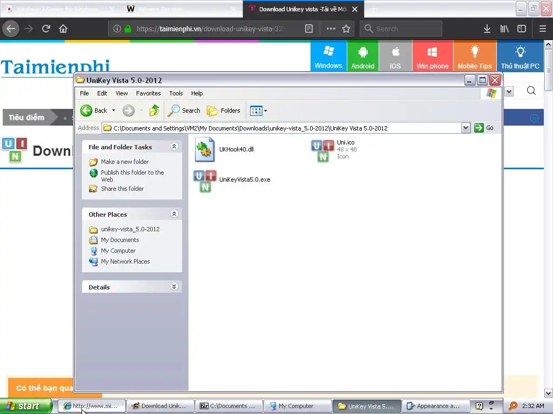Image resolution: width=553 pixels, height=414 pixels.
Task: Open the View menu
Action: point(122,93)
